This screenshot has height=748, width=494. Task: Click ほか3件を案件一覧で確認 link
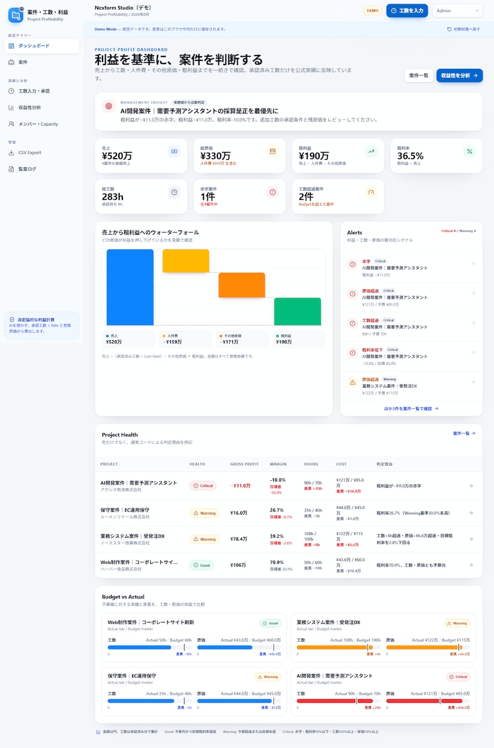411,408
